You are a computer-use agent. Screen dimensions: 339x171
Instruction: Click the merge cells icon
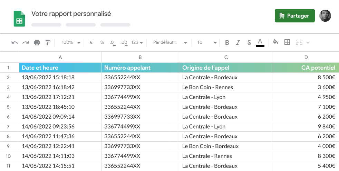[x=299, y=42]
